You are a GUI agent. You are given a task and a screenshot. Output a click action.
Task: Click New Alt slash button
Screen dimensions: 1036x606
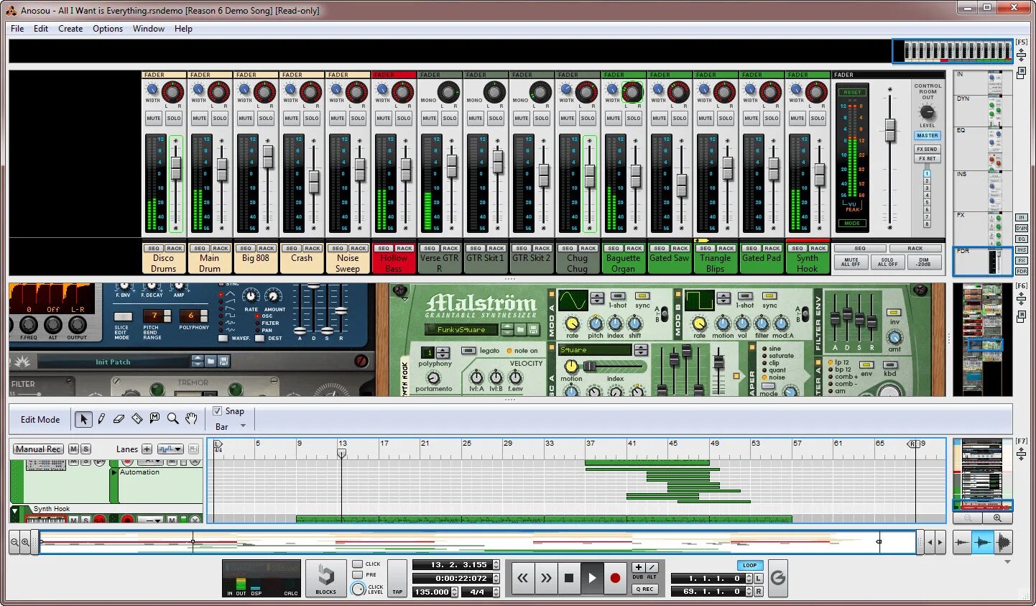point(652,568)
